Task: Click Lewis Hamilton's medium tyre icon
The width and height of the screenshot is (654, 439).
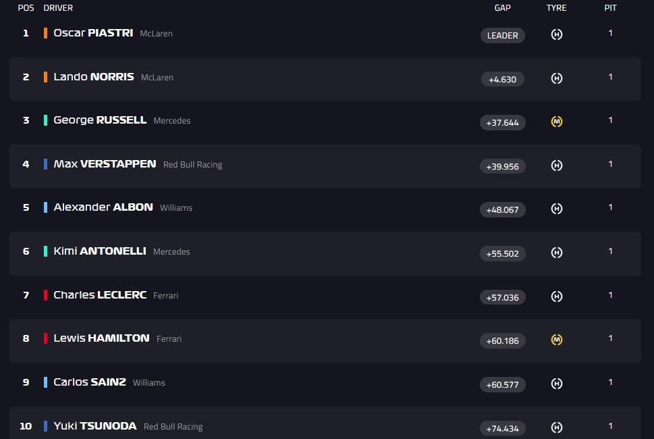Action: click(x=556, y=340)
